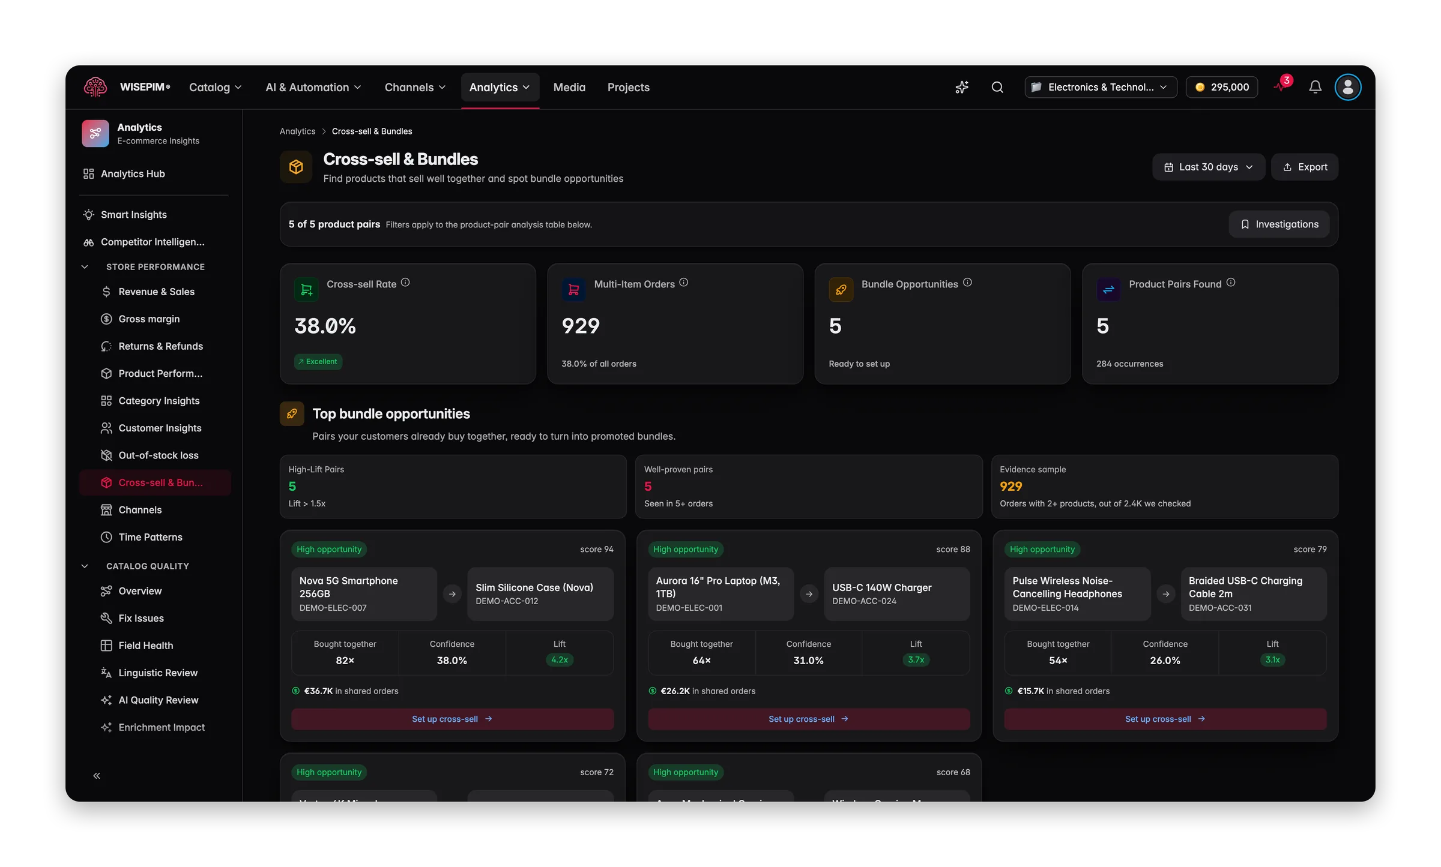Screen dimensions: 1441x867
Task: Click the info icon beside Bundle Opportunities
Action: (967, 283)
